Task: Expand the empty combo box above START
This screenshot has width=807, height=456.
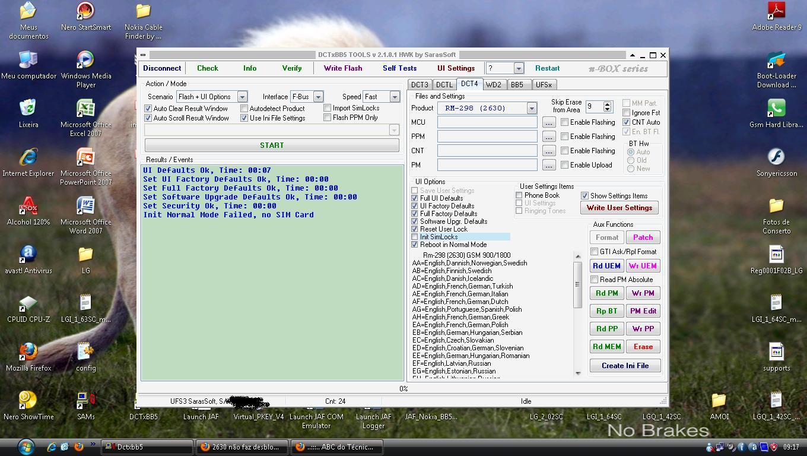Action: (394, 130)
